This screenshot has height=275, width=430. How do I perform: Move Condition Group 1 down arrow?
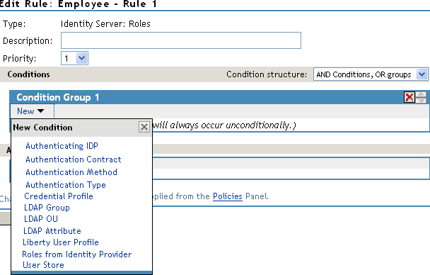(422, 100)
